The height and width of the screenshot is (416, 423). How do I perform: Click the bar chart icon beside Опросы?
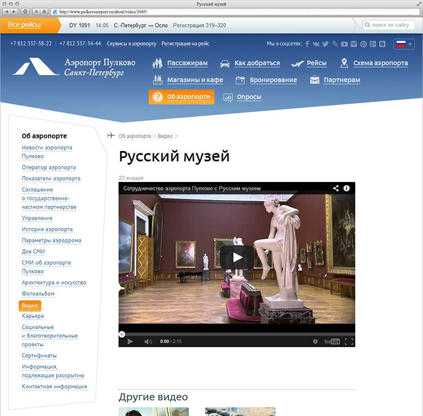coord(228,98)
